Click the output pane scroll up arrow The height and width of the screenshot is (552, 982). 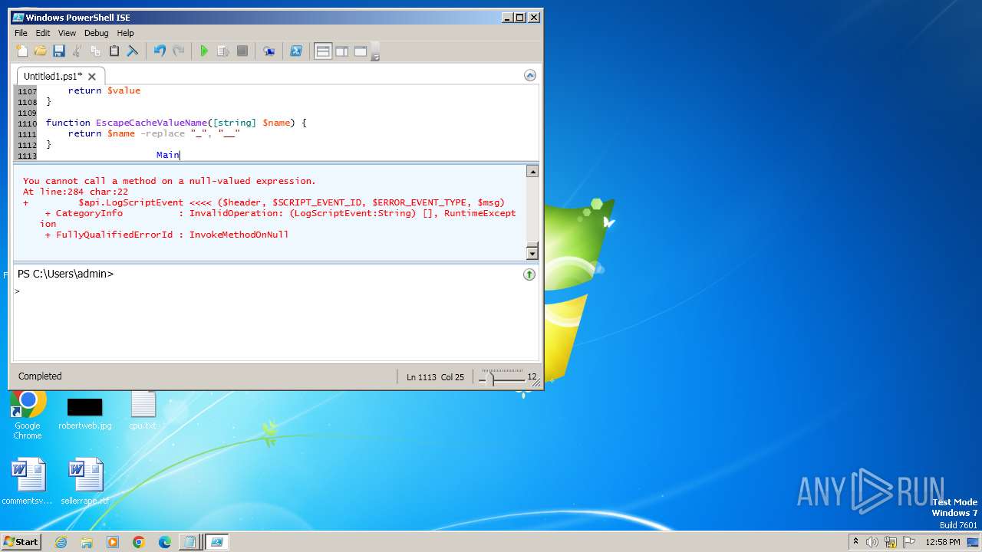click(532, 171)
